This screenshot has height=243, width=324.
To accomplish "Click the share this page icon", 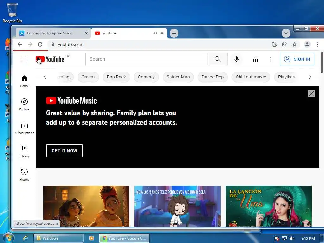I will pos(284,44).
